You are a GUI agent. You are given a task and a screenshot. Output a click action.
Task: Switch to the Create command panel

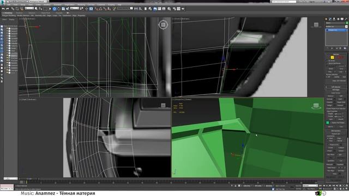(x=326, y=19)
